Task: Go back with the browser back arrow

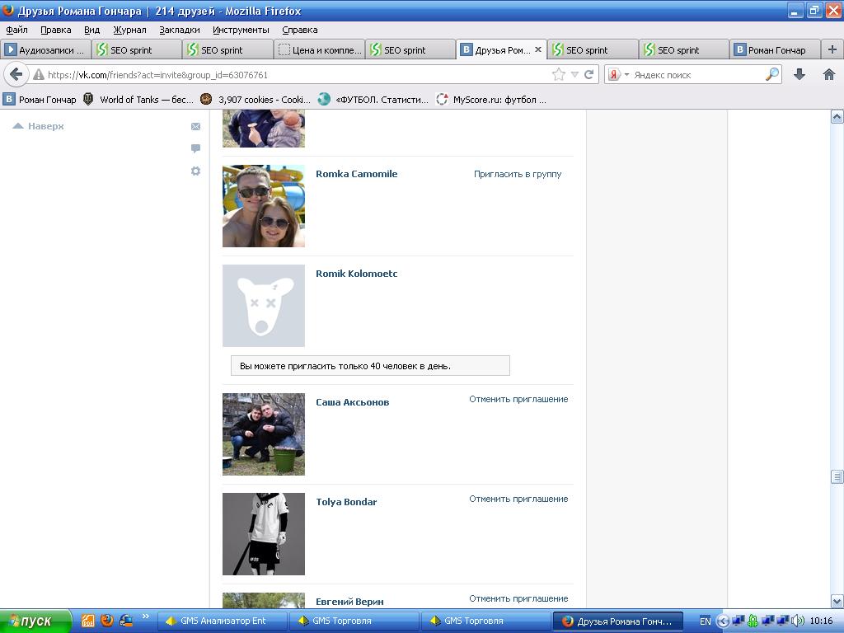Action: click(x=16, y=74)
